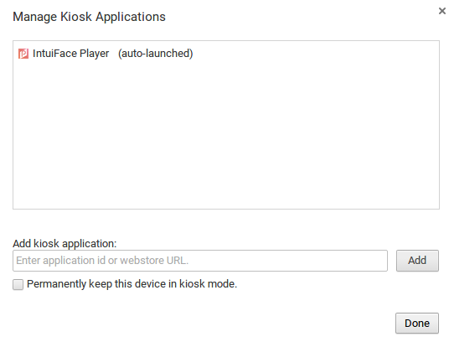The width and height of the screenshot is (449, 342).
Task: Select the 'IntuiFace Player' name text
Action: coord(70,54)
